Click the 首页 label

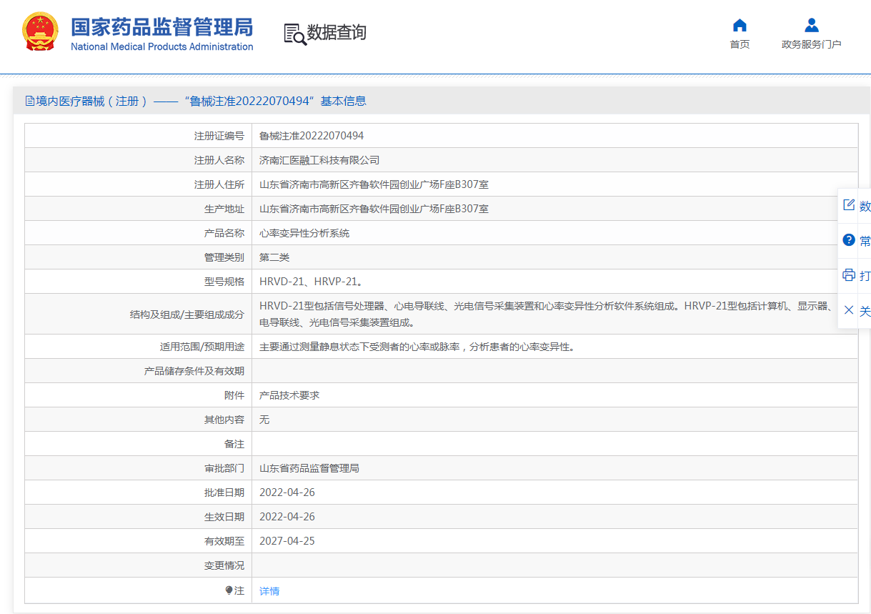tap(740, 44)
